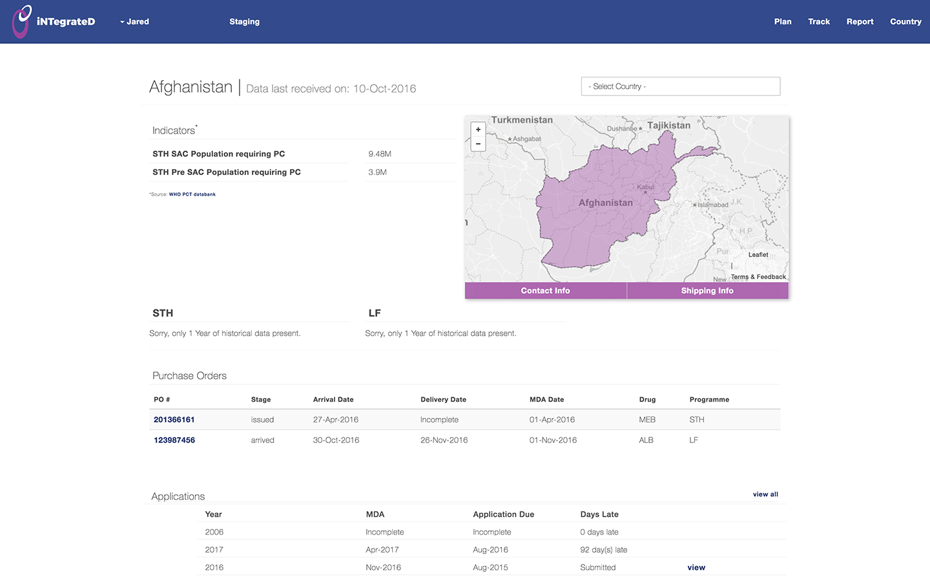Click the Delivery Date column header
This screenshot has width=930, height=580.
[443, 400]
